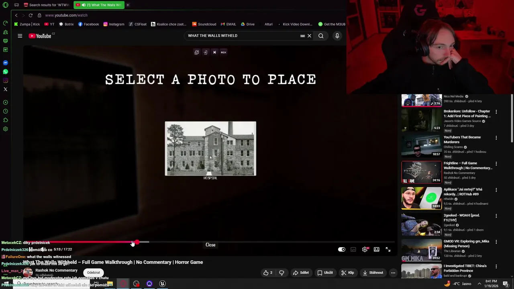Toggle the autoplay switch

tap(341, 249)
